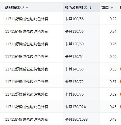Click the 商品简称 column header
This screenshot has width=121, height=125.
coord(33,7)
